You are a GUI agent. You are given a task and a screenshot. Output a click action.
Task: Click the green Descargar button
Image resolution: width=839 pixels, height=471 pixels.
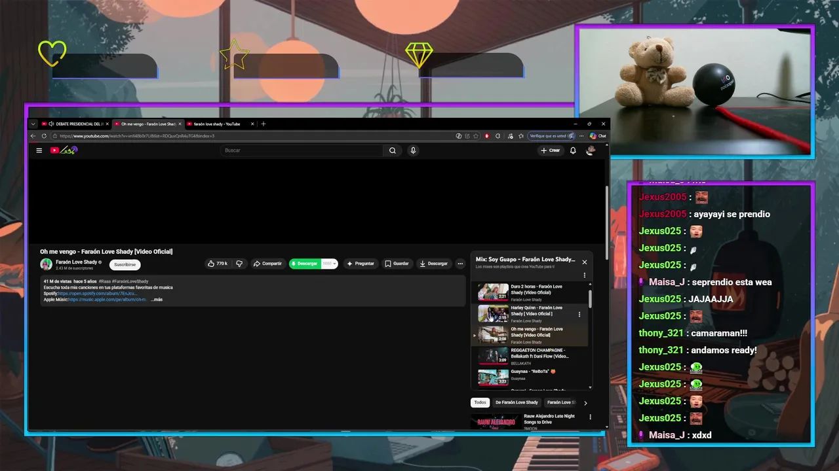click(x=305, y=264)
